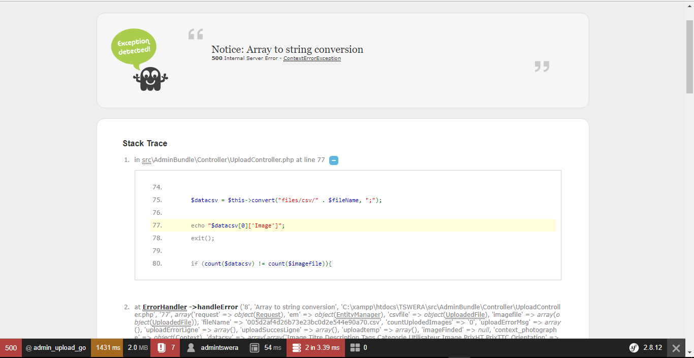Collapse the stack trace code snippet
Viewport: 694px width, 358px height.
click(333, 160)
